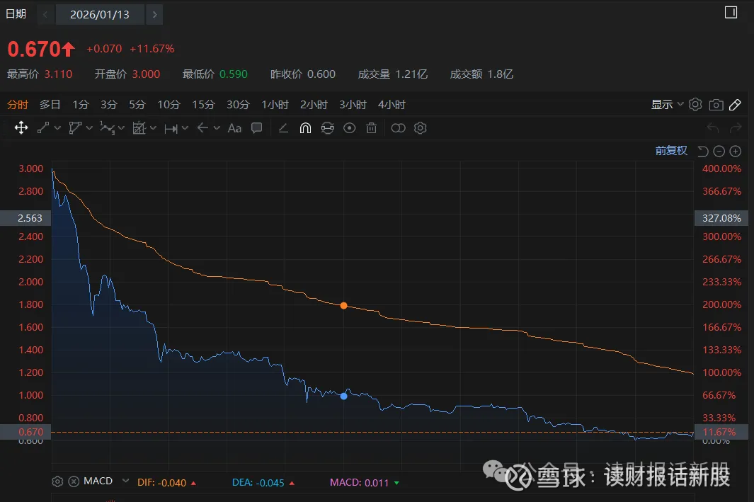
Task: Select the crosshair move tool
Action: [x=21, y=128]
